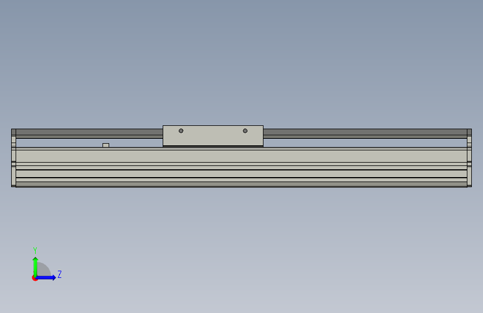Screen dimensions: 483x313
Task: Click the Y axis label
Action: click(35, 250)
